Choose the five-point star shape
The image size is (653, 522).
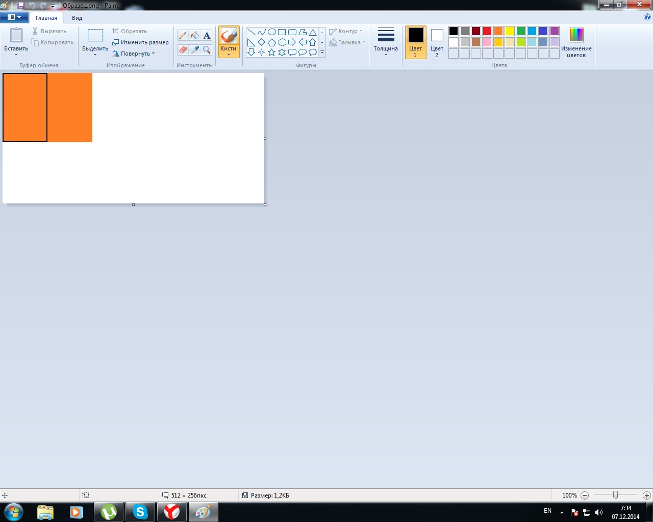pyautogui.click(x=271, y=52)
